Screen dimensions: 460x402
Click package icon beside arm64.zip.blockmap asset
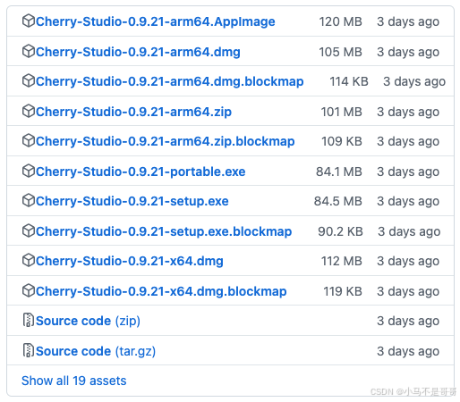(x=29, y=141)
